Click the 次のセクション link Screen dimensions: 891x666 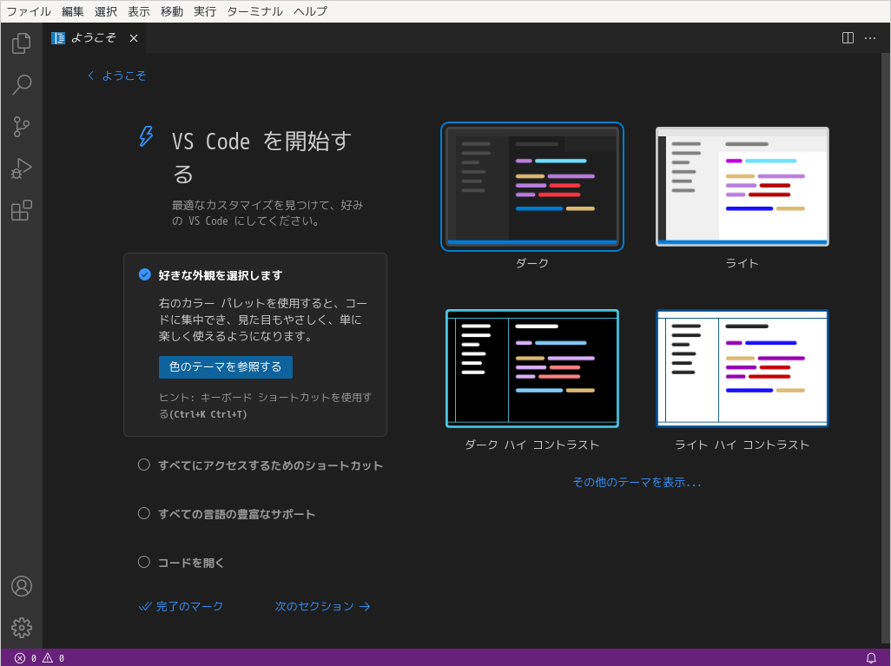323,606
